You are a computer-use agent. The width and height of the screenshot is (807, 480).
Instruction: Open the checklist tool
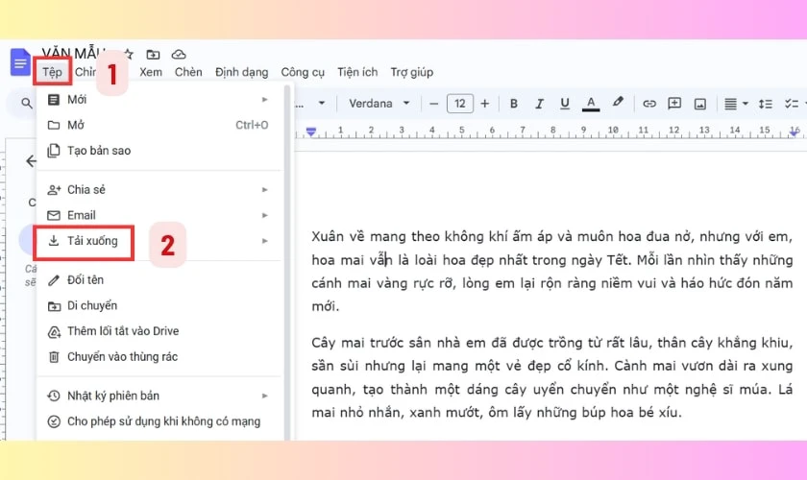click(792, 104)
